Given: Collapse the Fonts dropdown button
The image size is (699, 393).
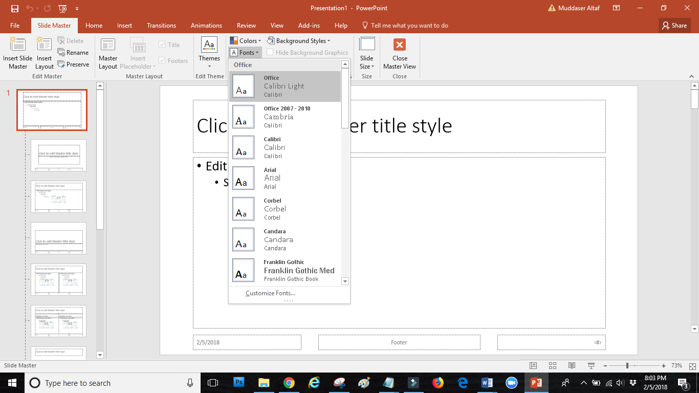Looking at the screenshot, I should pyautogui.click(x=245, y=53).
